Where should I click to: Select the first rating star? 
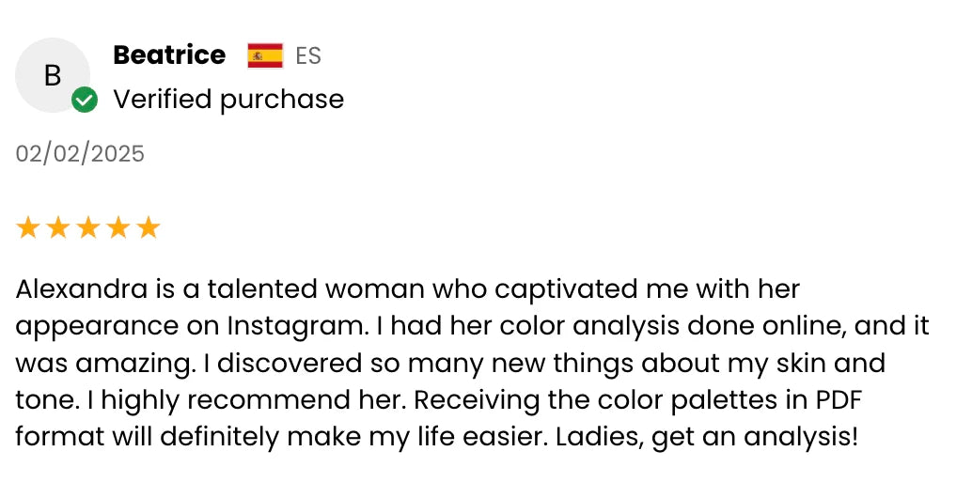tap(28, 227)
